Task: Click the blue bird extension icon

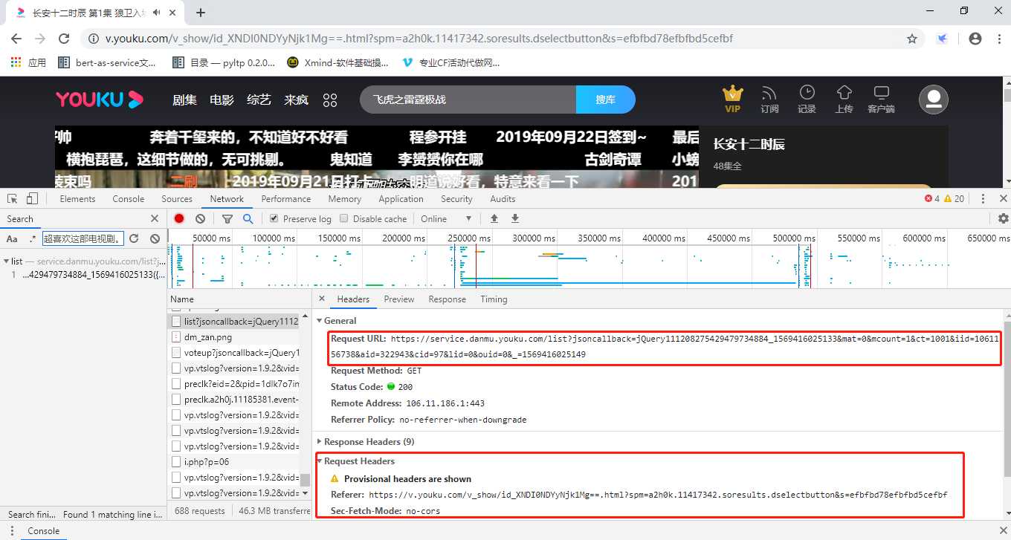Action: (x=942, y=39)
